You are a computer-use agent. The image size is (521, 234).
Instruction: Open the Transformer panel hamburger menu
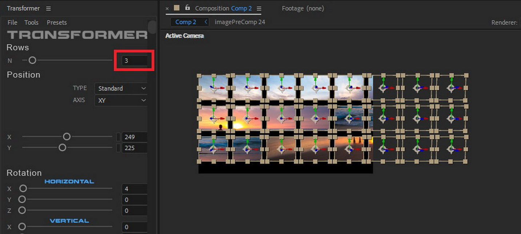(48, 8)
